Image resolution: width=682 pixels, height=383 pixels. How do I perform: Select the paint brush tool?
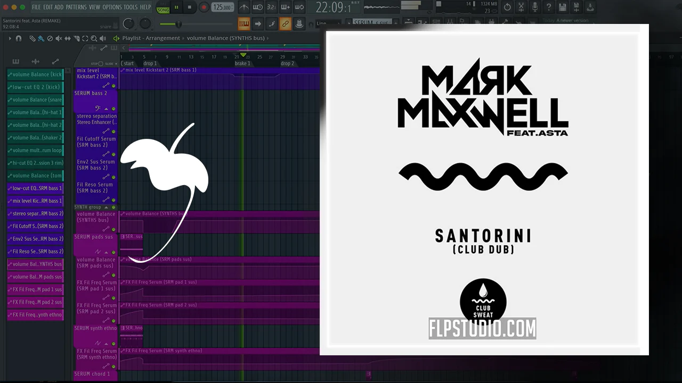(x=41, y=38)
